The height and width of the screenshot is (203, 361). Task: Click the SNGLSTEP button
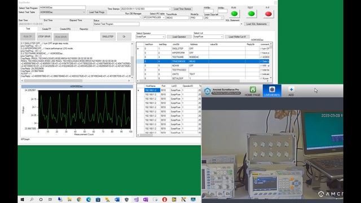(x=108, y=37)
